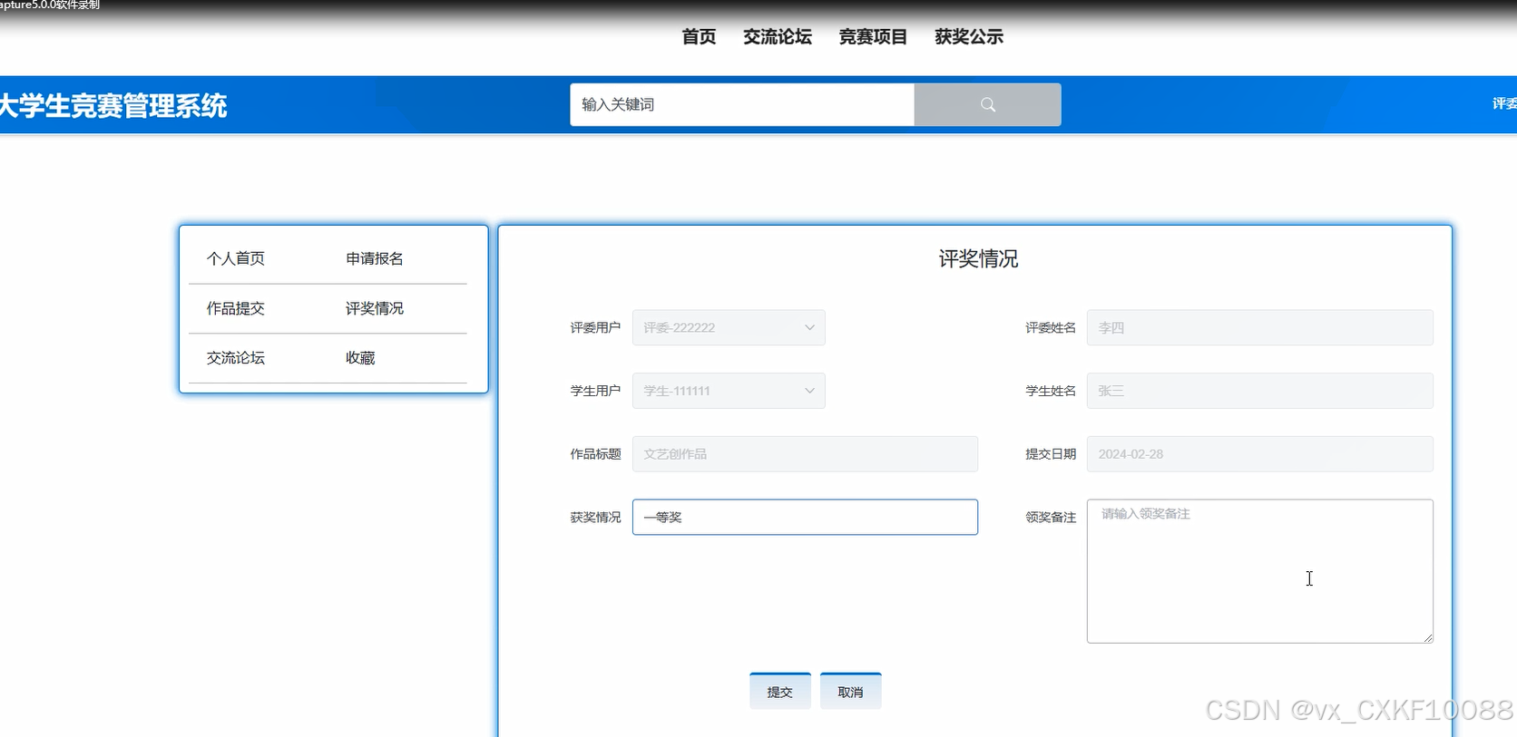Image resolution: width=1517 pixels, height=737 pixels.
Task: Open 交流论坛 in the side panel
Action: click(x=236, y=358)
